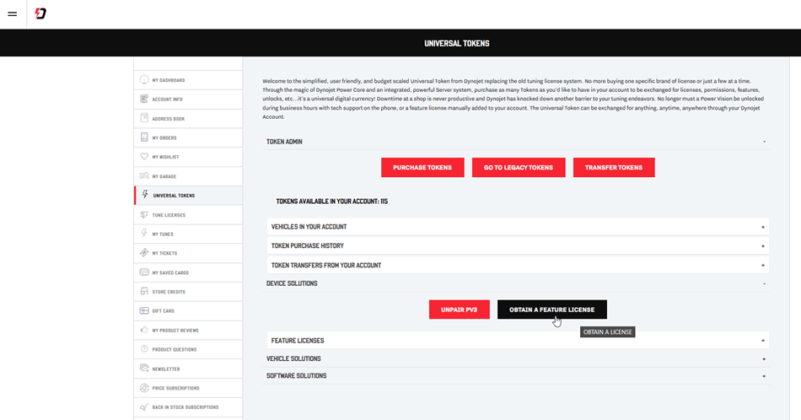801x420 pixels.
Task: Expand the Feature Licenses row
Action: coord(518,341)
